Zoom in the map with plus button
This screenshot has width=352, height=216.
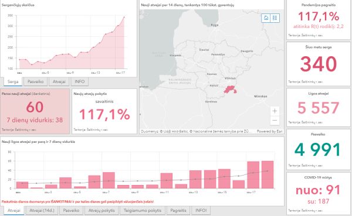[275, 111]
